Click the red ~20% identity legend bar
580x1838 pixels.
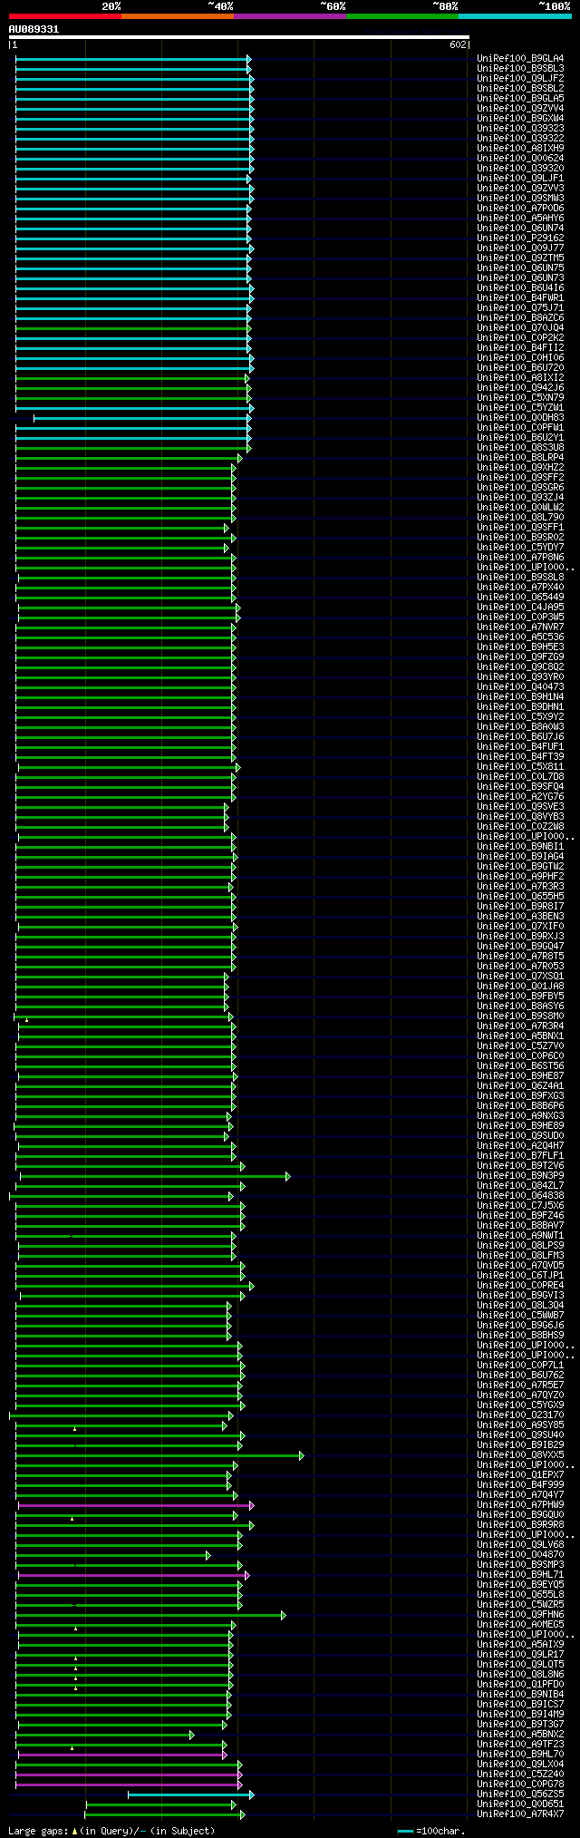tap(64, 16)
